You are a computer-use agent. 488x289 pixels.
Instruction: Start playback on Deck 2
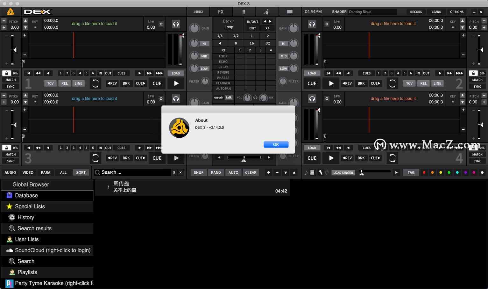331,83
